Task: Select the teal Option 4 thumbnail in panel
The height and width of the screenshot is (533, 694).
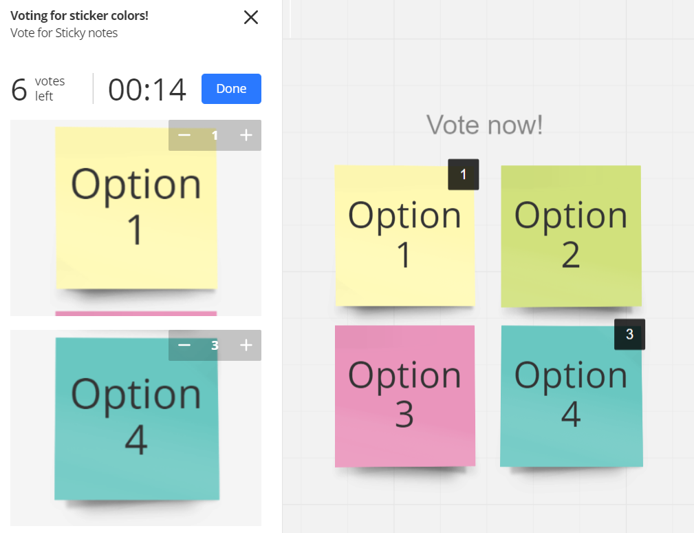Action: (135, 420)
